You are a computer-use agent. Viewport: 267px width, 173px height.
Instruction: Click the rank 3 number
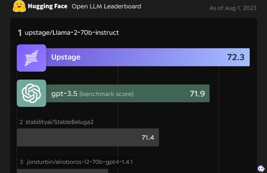point(21,162)
